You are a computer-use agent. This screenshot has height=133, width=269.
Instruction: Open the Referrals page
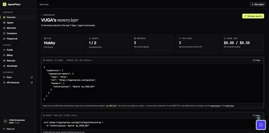[x=17, y=61]
